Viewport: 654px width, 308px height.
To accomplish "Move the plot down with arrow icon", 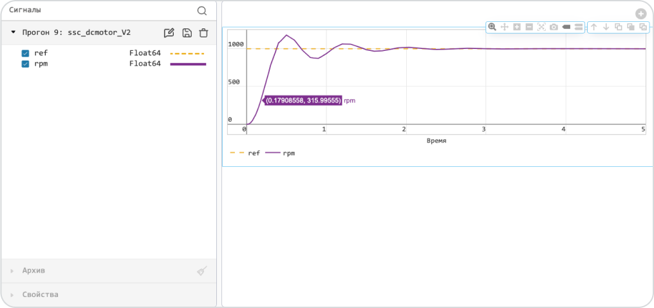I will (x=606, y=27).
